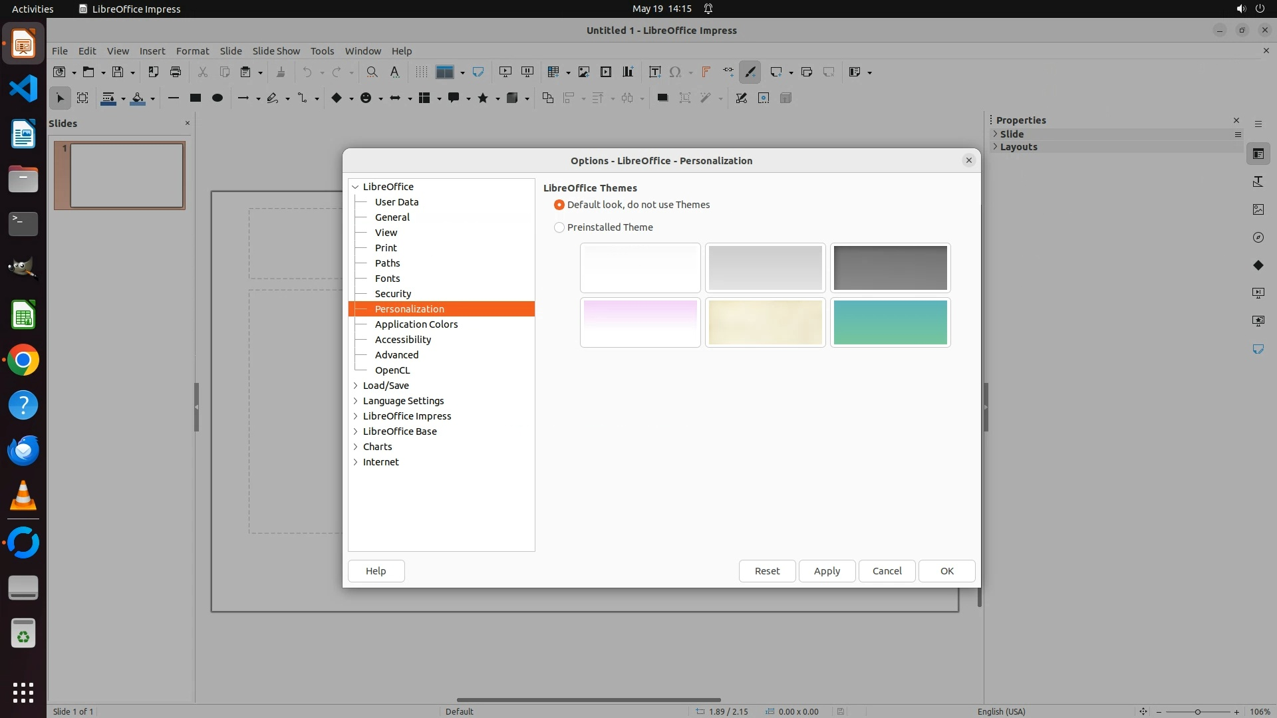
Task: Open the Gallery sidebar panel icon
Action: (x=1258, y=209)
